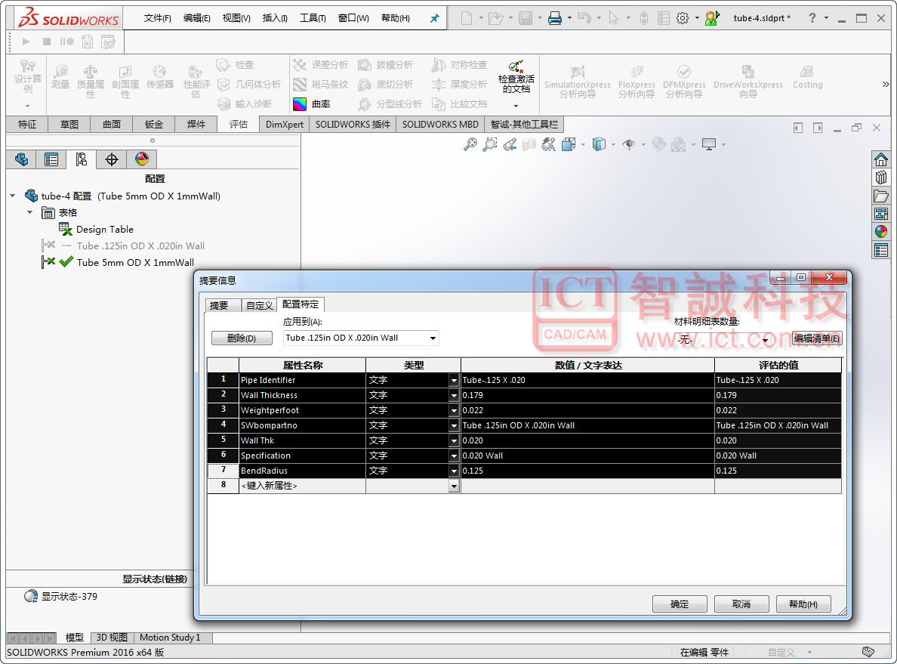
Task: Switch to the Motion Study 1 tab
Action: [x=170, y=638]
